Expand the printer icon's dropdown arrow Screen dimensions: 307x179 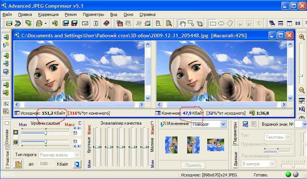coord(45,24)
